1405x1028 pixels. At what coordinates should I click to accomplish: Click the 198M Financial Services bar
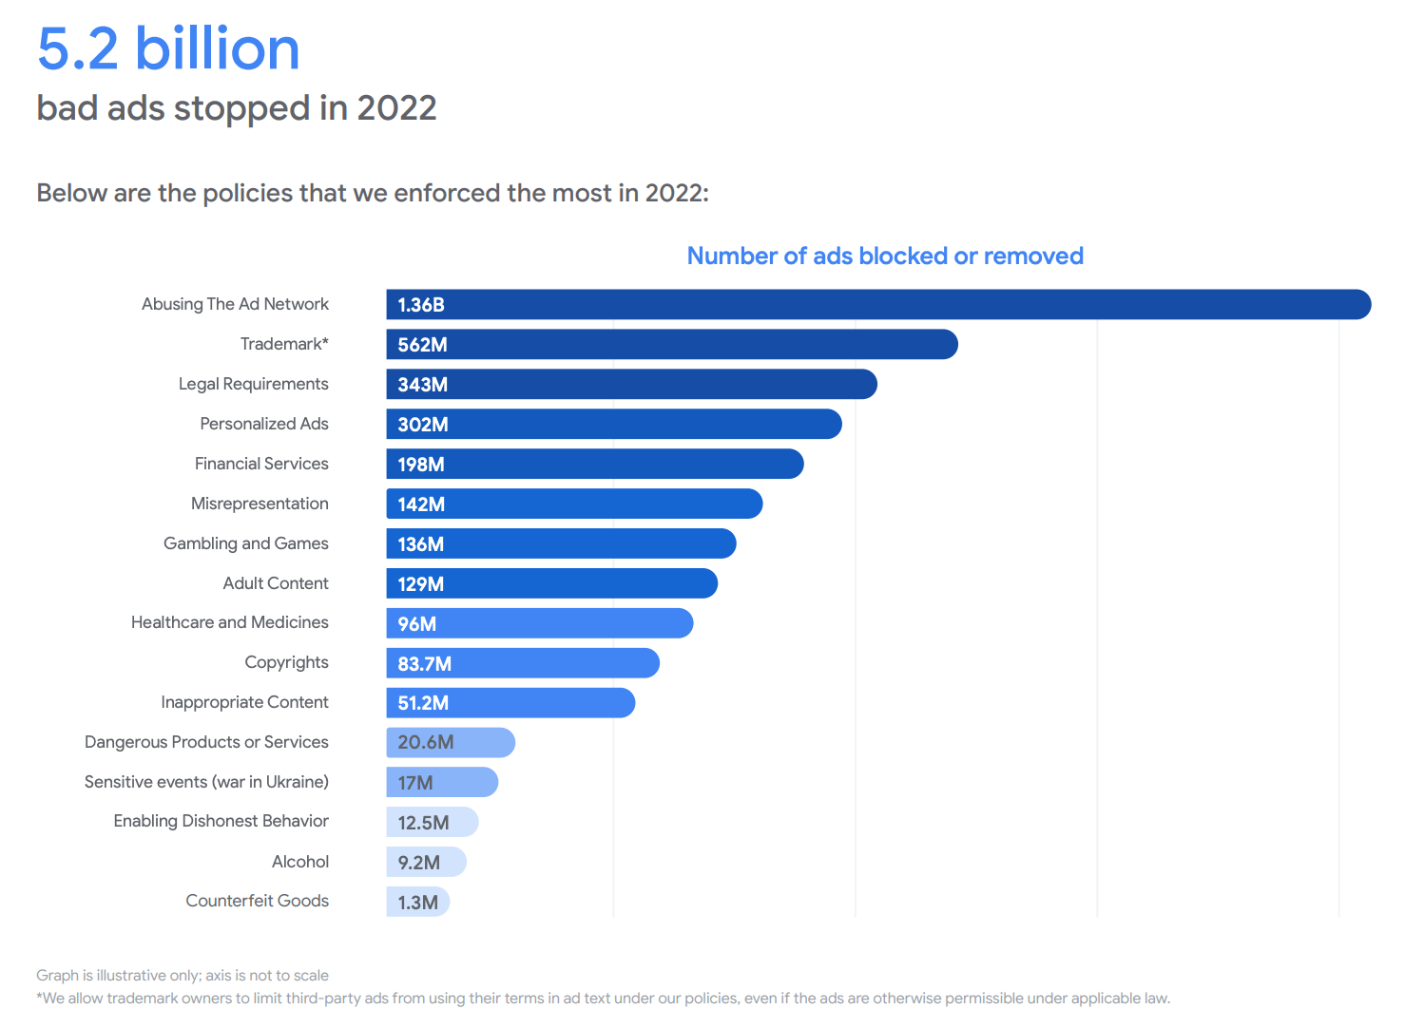595,464
